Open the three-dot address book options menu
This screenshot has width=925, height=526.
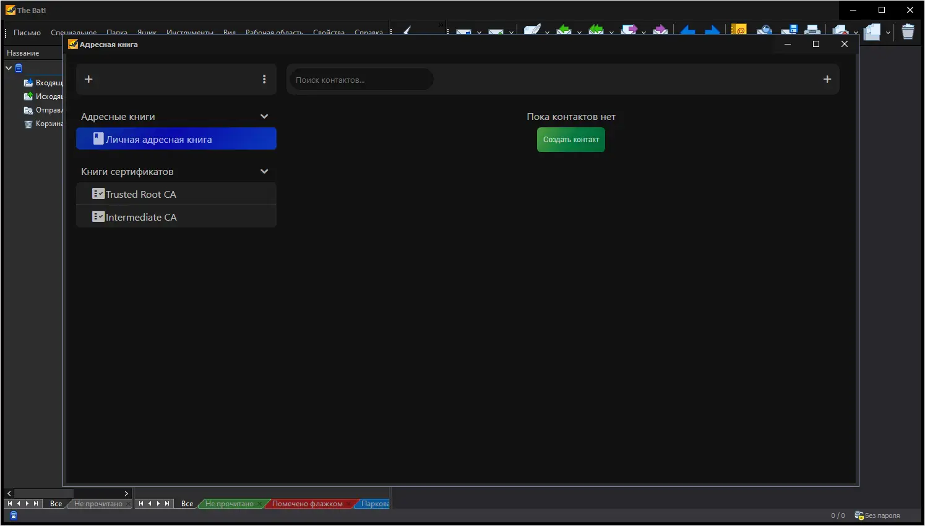[x=264, y=79]
